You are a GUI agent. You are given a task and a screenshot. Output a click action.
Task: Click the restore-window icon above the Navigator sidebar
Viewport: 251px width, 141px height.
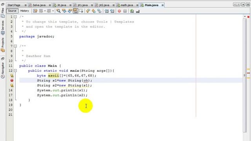3,59
